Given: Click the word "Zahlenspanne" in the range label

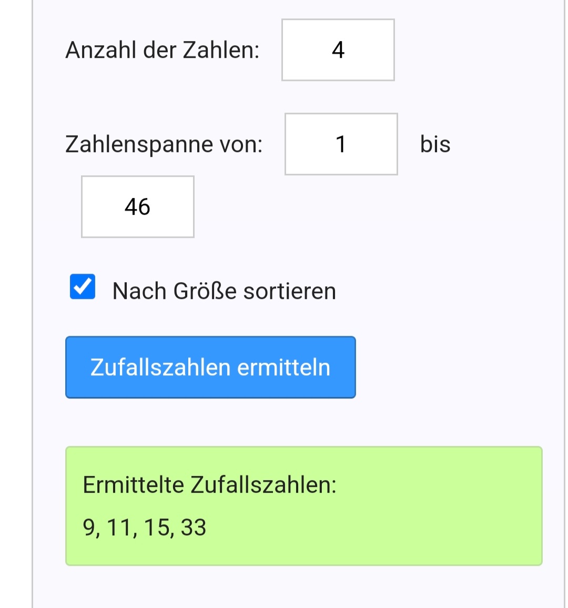Looking at the screenshot, I should [x=139, y=144].
